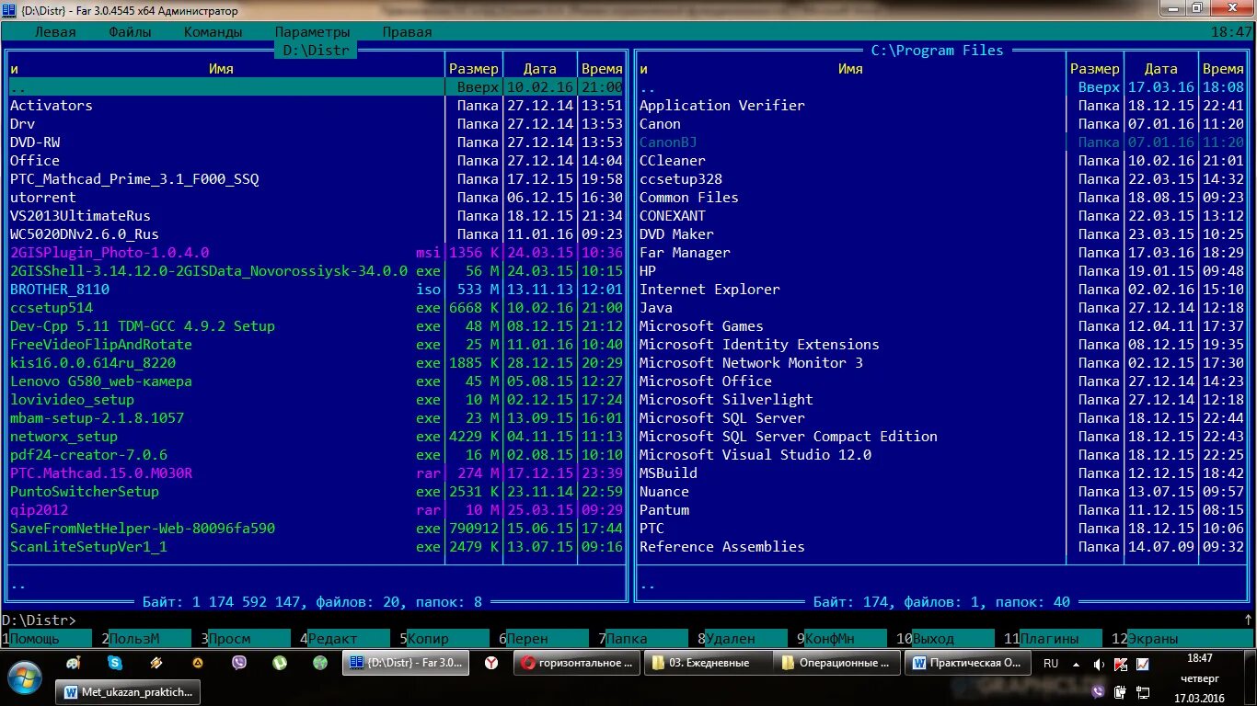
Task: Open the Файлы menu
Action: (130, 32)
